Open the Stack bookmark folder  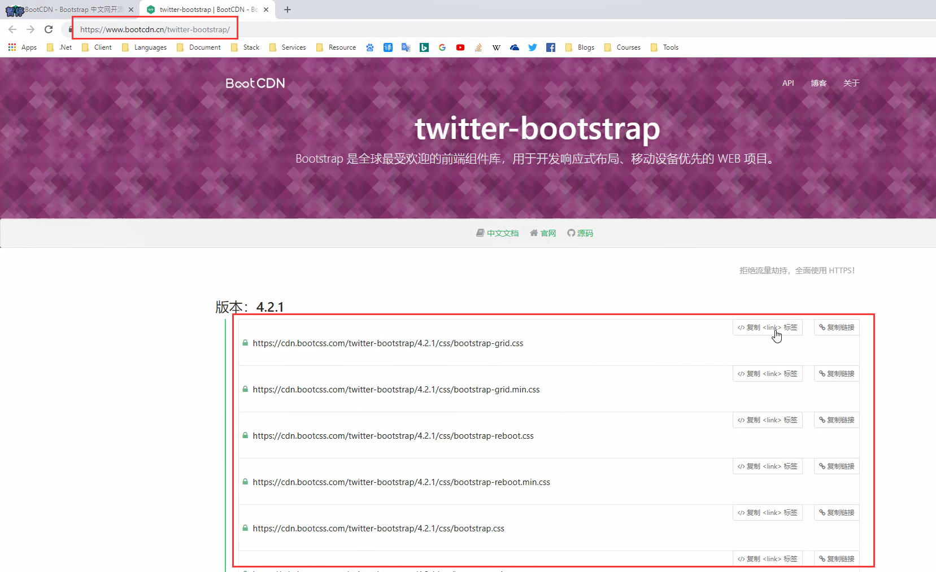click(245, 47)
